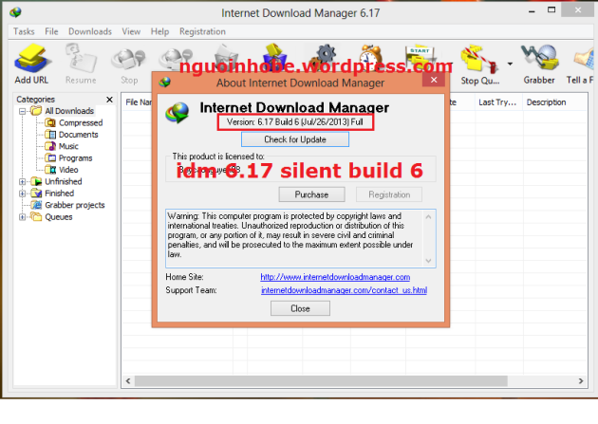Maximize the Internet Download Manager window
598x424 pixels.
coord(551,10)
